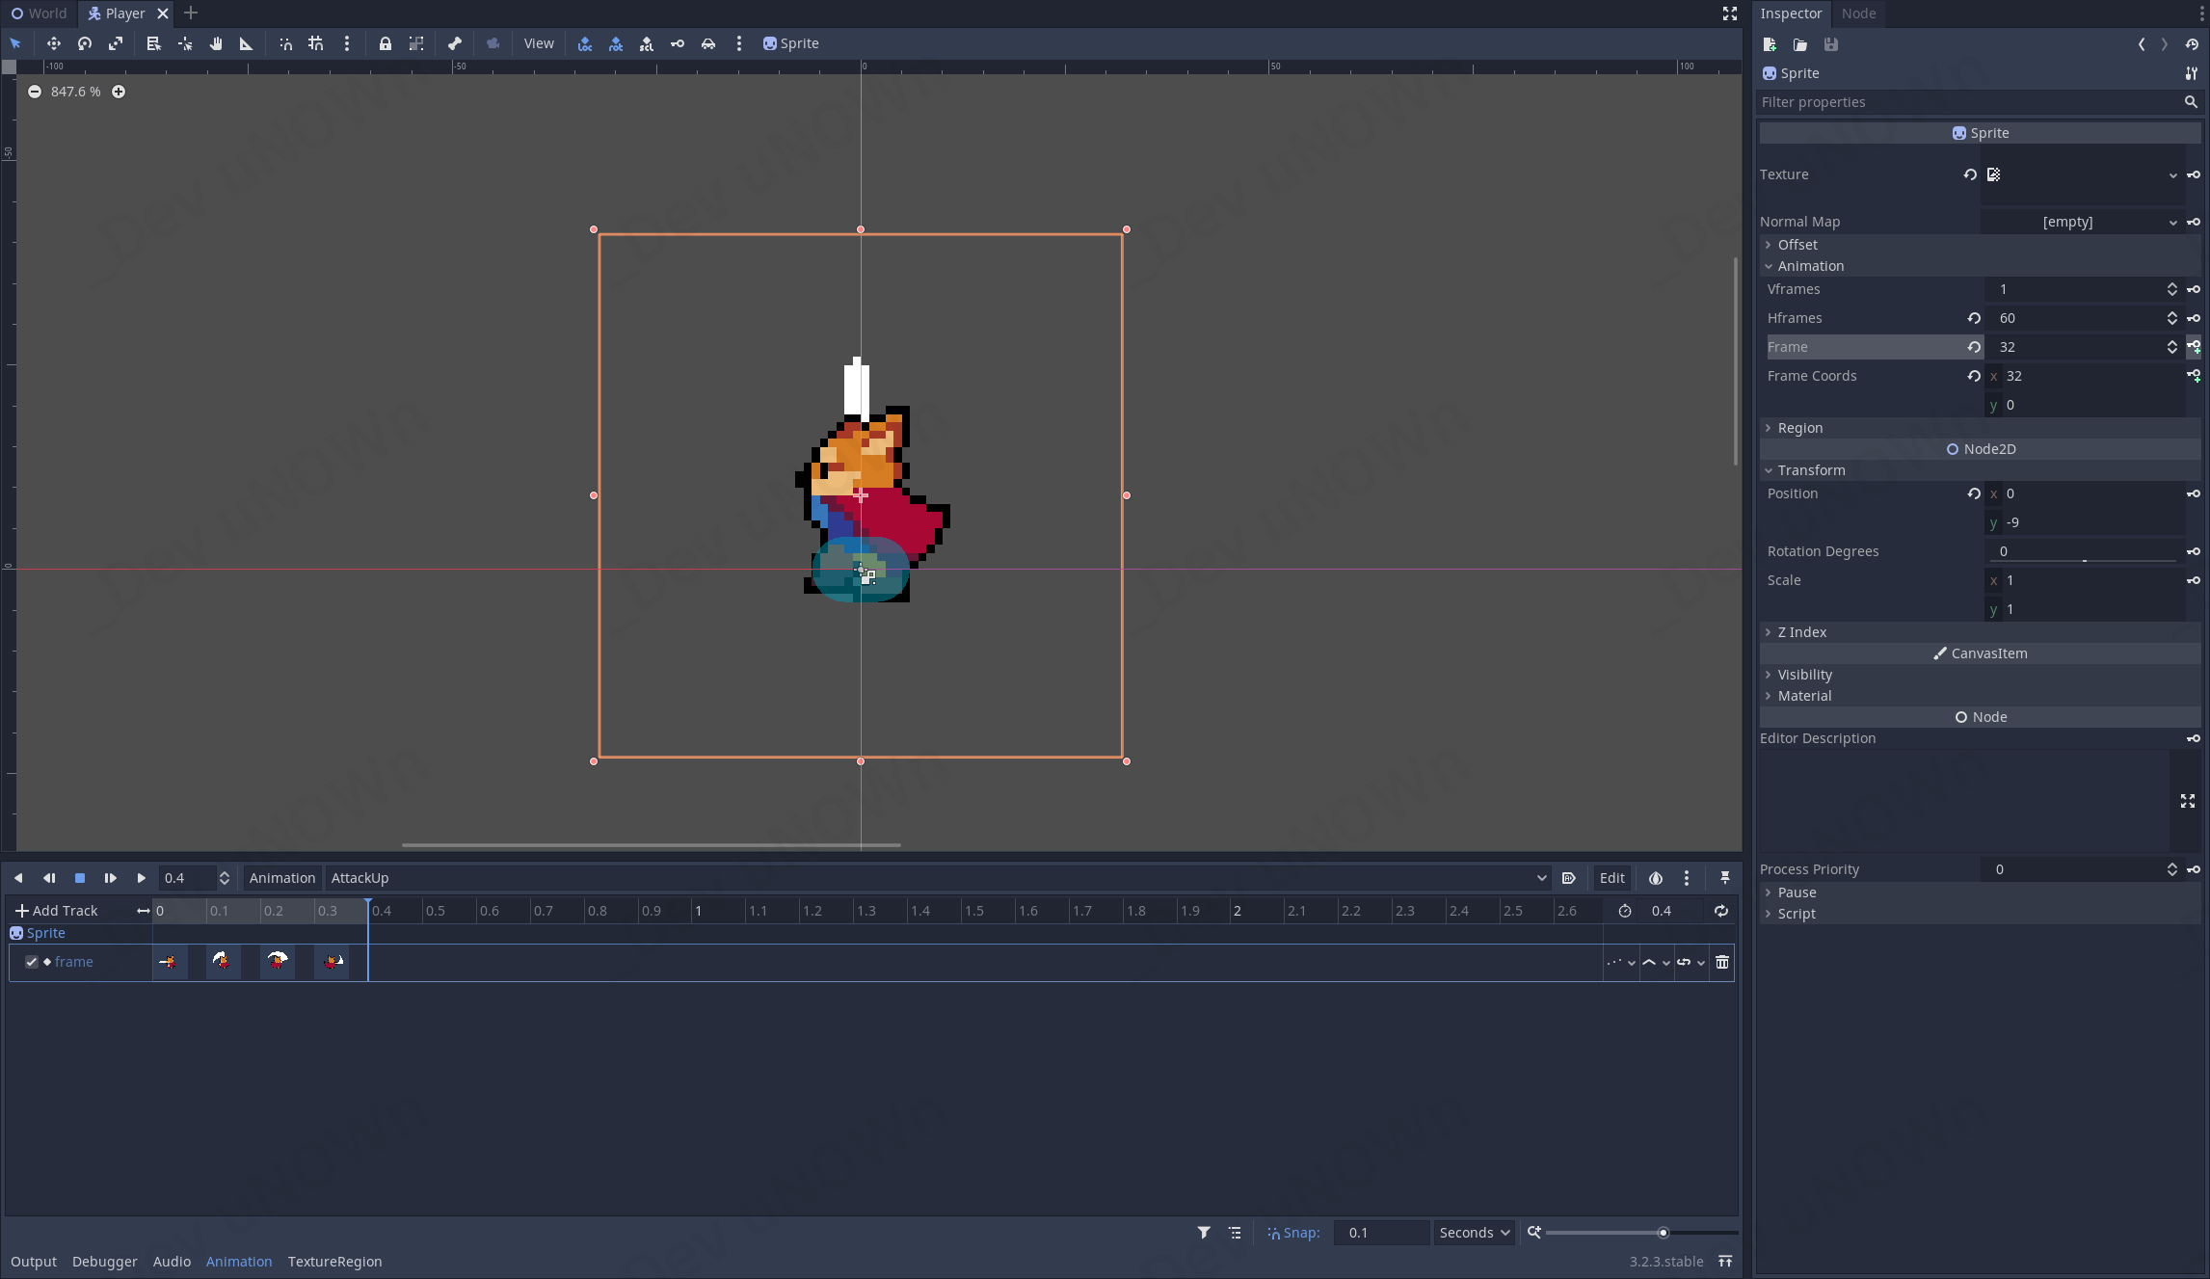Select the Ruler mode tool

(246, 43)
